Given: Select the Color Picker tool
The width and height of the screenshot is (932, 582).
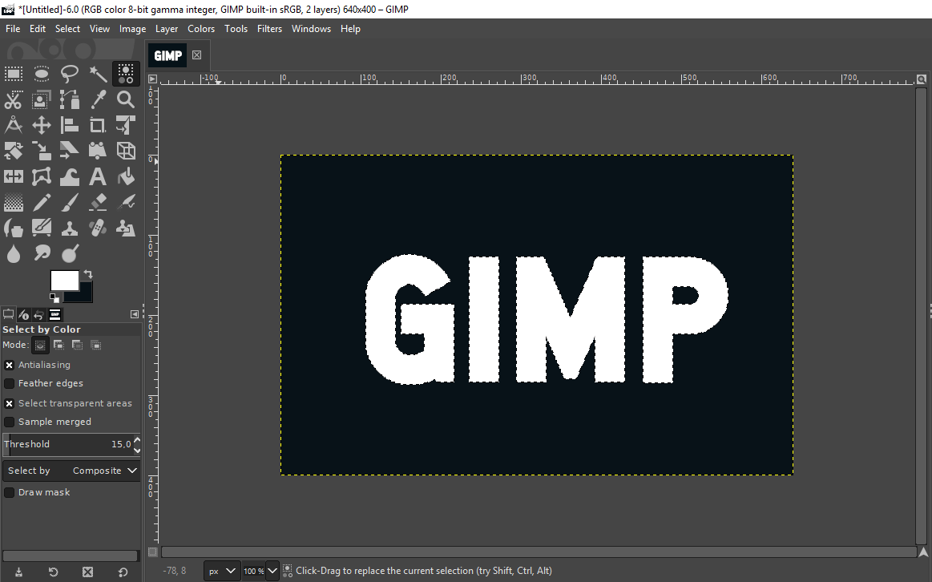Looking at the screenshot, I should (98, 100).
